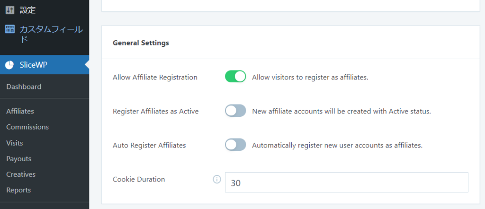
Task: Focus the Cookie Duration input field
Action: click(x=346, y=183)
